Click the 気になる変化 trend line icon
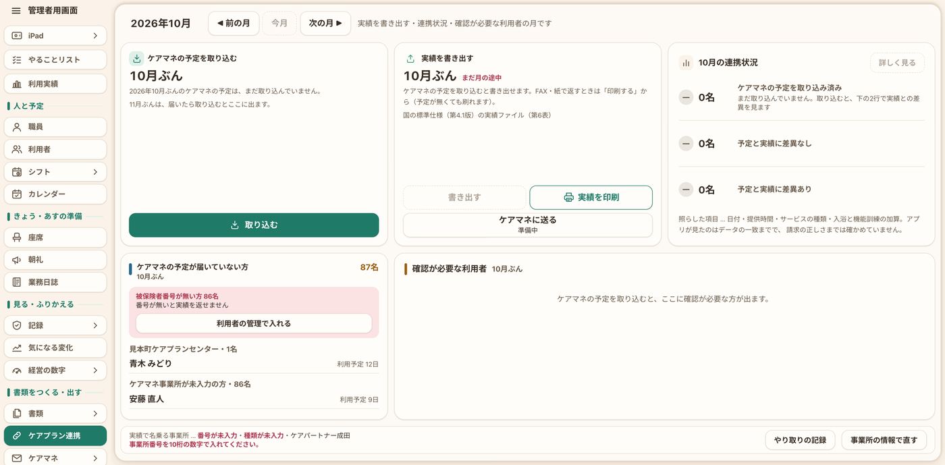The image size is (945, 465). click(17, 348)
